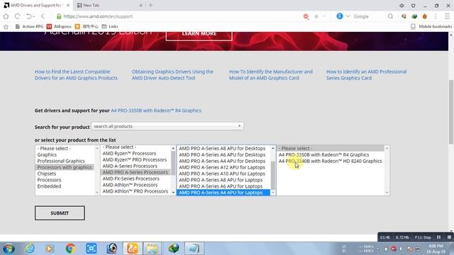Open browser hamburger menu
Screen dimensions: 454x255
[x=447, y=16]
